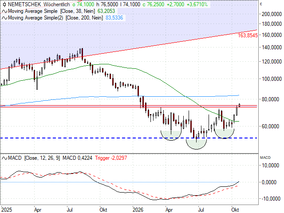Click the percent change +3,6710%
The image size is (284, 213).
point(197,4)
